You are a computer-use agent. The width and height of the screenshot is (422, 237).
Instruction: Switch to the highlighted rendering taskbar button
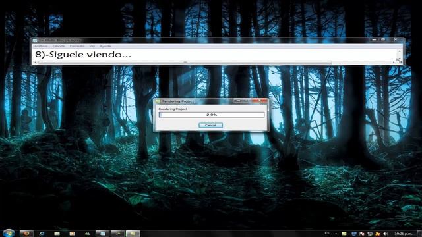[133, 234]
